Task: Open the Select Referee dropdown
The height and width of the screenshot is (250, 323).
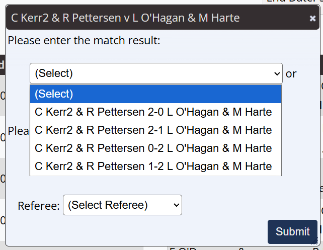Action: click(x=122, y=205)
